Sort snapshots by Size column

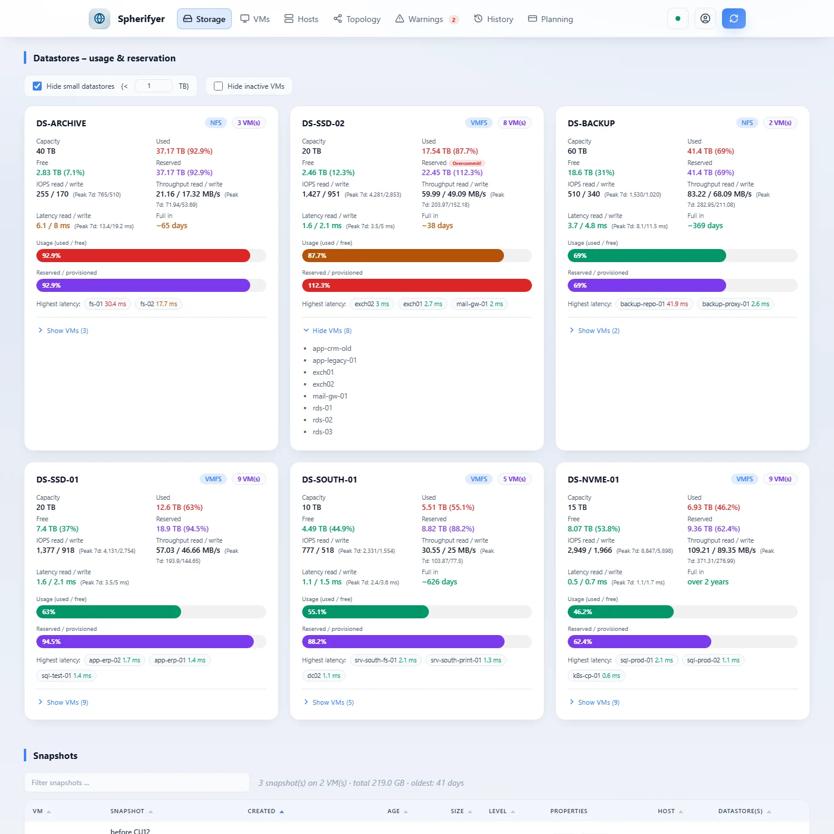(x=461, y=811)
